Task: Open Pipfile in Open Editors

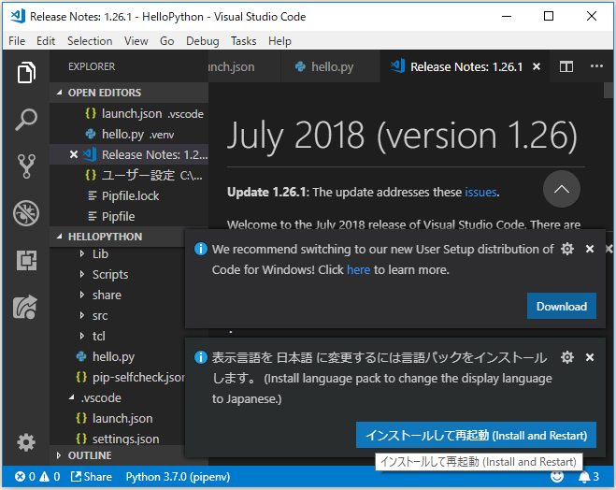Action: [129, 216]
